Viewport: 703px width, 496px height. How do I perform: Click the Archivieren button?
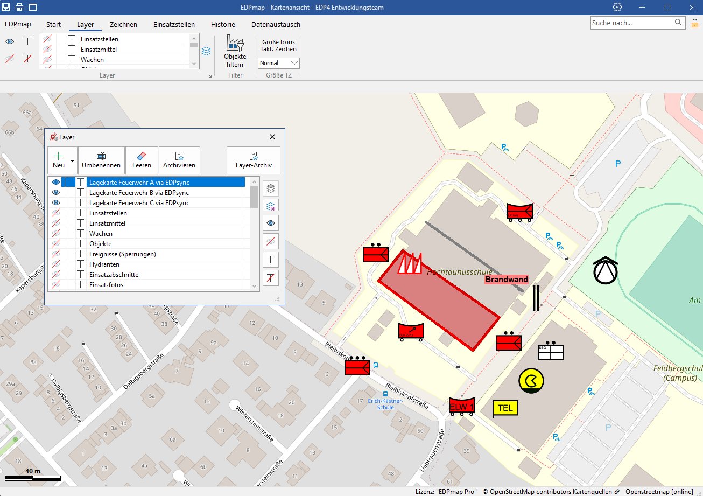coord(179,160)
